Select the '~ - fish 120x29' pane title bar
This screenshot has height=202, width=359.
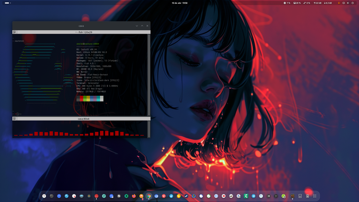point(84,32)
